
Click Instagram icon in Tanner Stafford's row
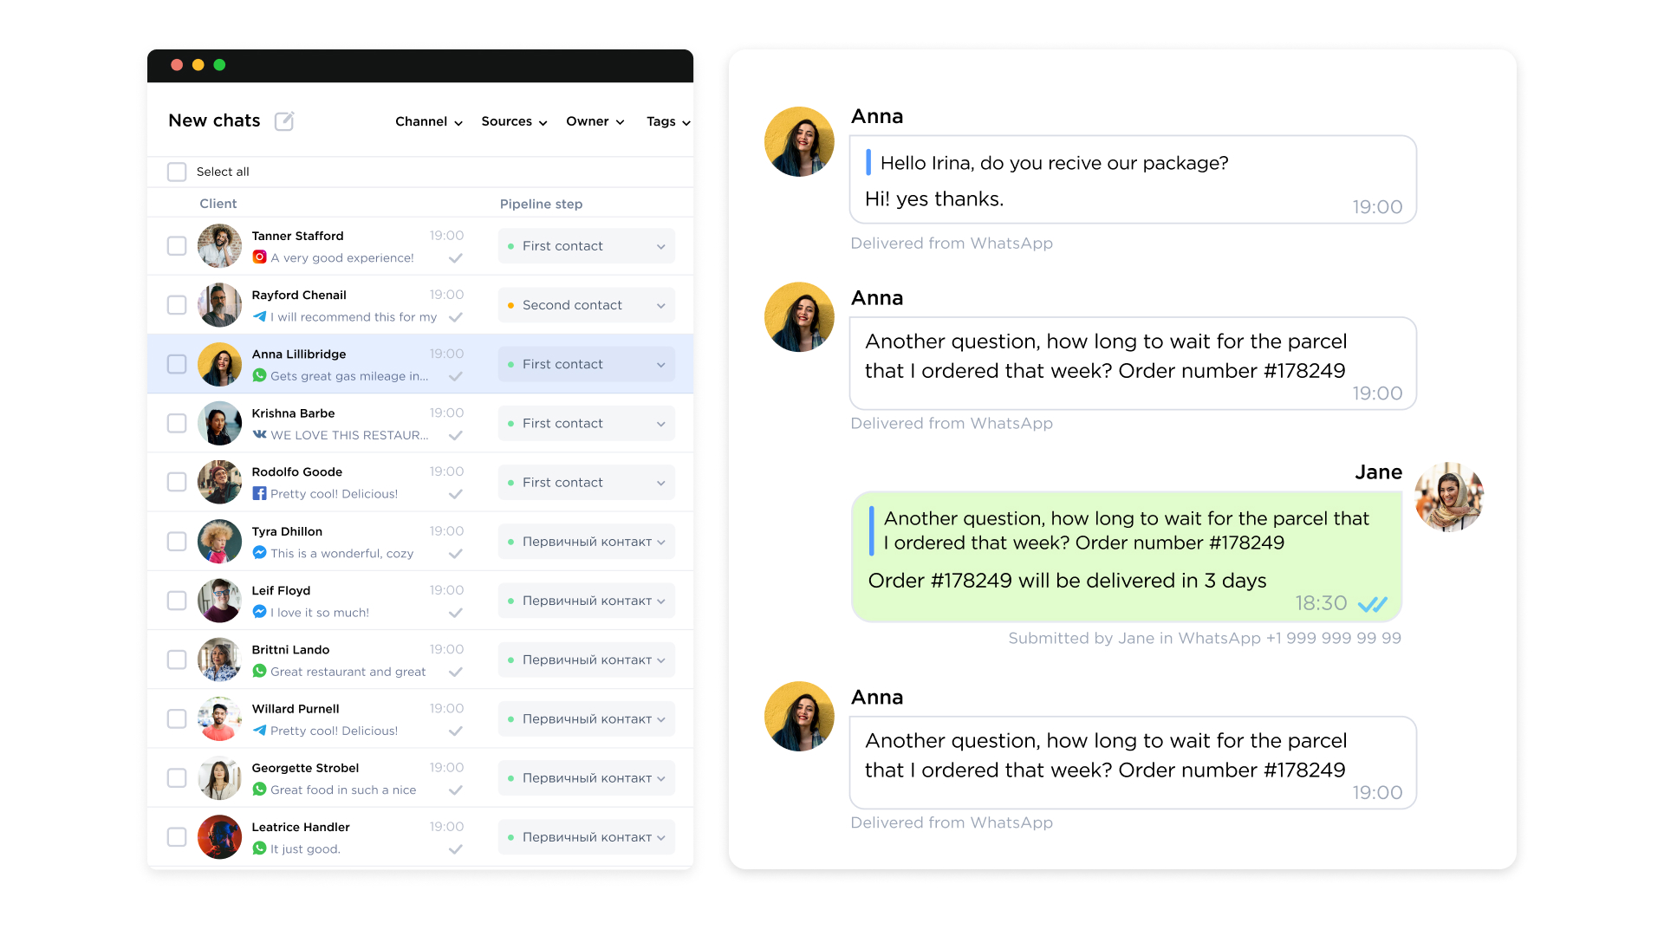pyautogui.click(x=259, y=257)
